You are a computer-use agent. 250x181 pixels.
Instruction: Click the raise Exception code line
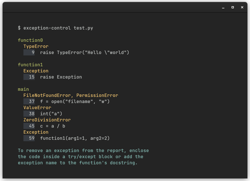61,77
